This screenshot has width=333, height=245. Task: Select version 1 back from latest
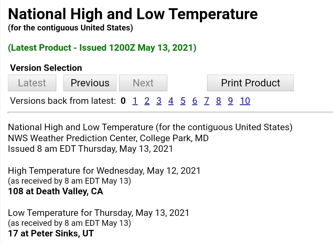point(135,101)
